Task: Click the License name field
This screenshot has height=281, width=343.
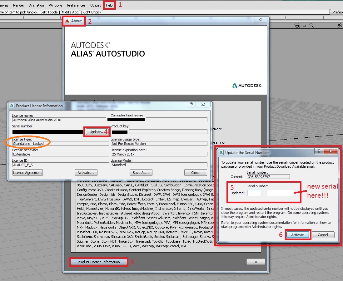Action: click(x=59, y=120)
